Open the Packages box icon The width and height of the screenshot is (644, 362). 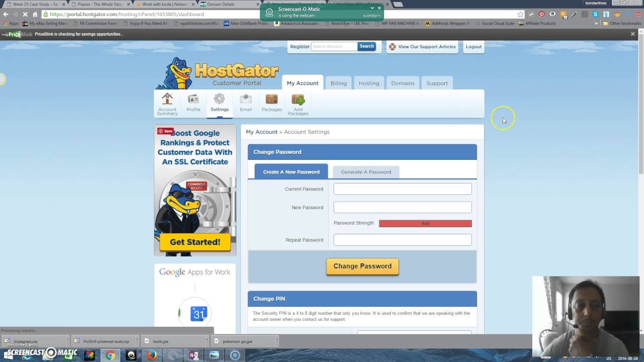pyautogui.click(x=272, y=99)
